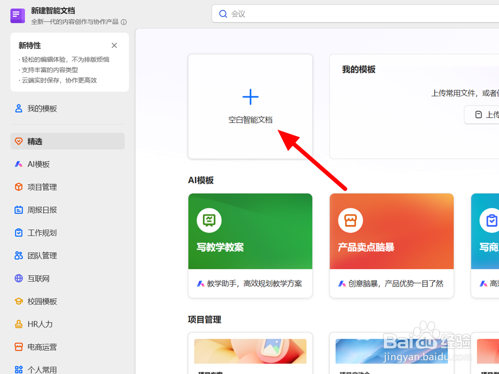Click the 项目管理 section heading

pyautogui.click(x=205, y=319)
